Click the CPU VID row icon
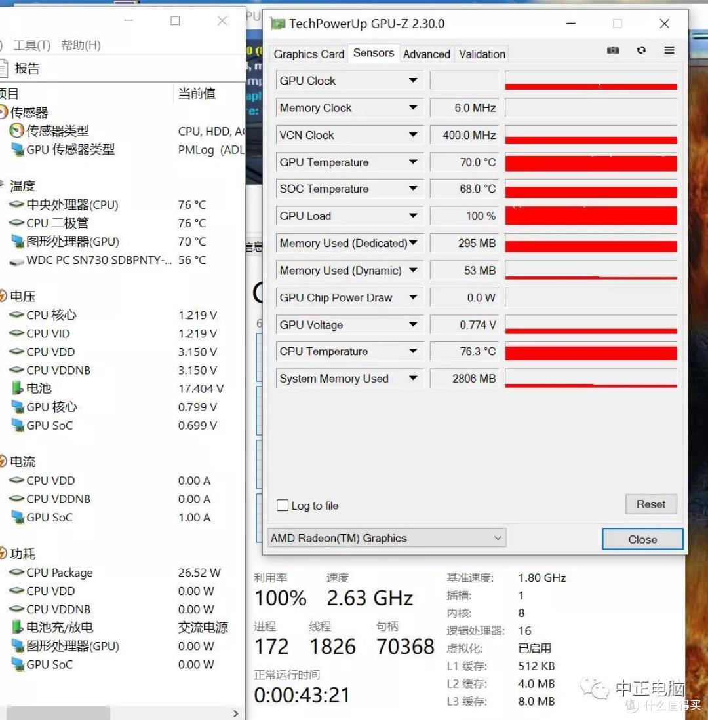The image size is (708, 720). click(x=16, y=333)
